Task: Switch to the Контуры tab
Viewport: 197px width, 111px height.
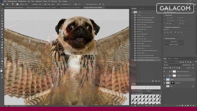Action: pos(176,59)
